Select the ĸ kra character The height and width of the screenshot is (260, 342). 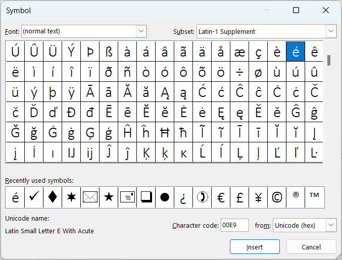coord(183,152)
